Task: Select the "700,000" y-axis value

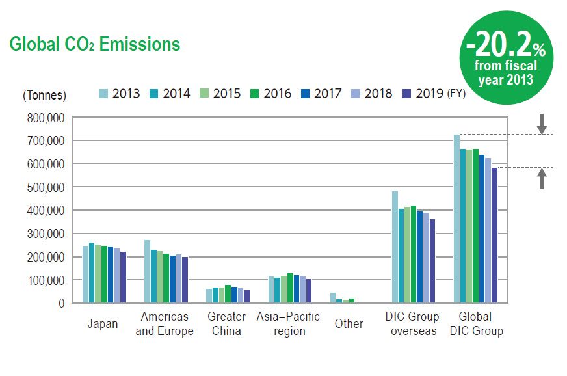Action: 46,141
